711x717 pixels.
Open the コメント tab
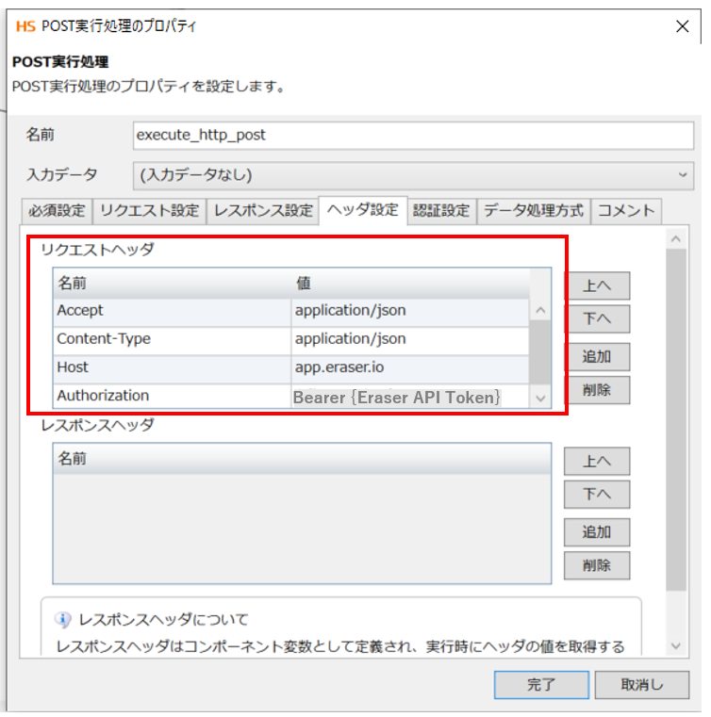[626, 211]
